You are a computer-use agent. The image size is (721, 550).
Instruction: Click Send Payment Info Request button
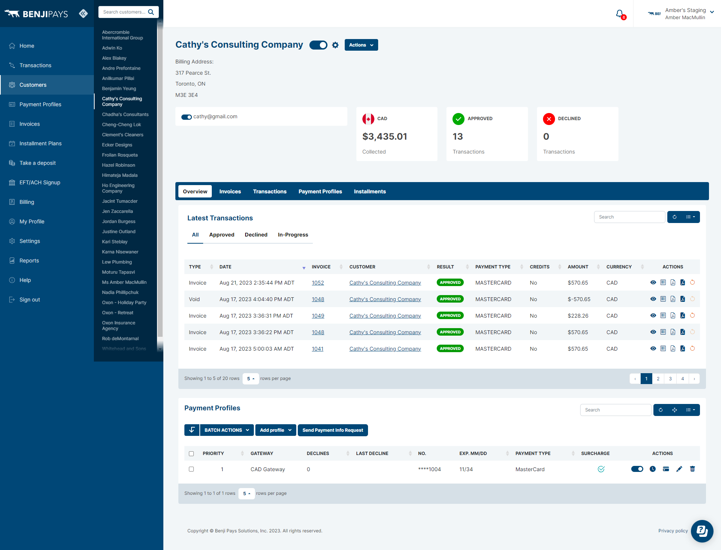tap(332, 430)
